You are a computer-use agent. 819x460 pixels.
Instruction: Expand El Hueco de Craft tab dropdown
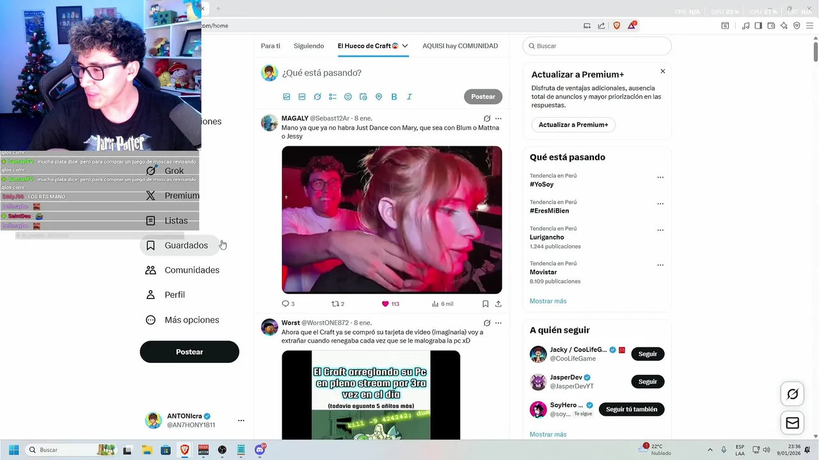(x=405, y=46)
